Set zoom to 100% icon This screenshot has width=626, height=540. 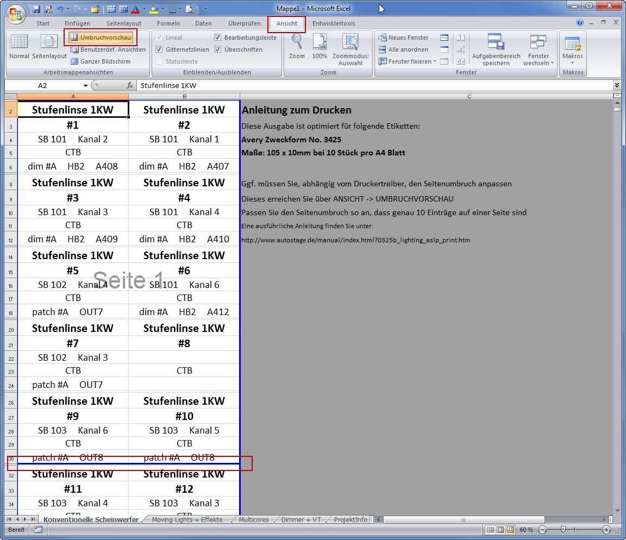pyautogui.click(x=320, y=42)
